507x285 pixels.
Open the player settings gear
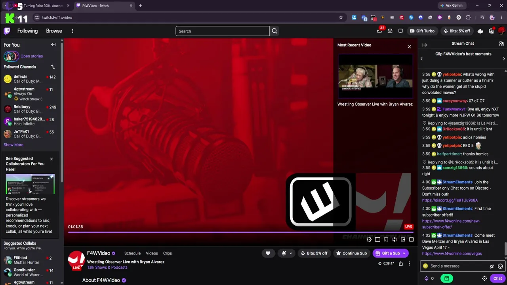click(369, 239)
